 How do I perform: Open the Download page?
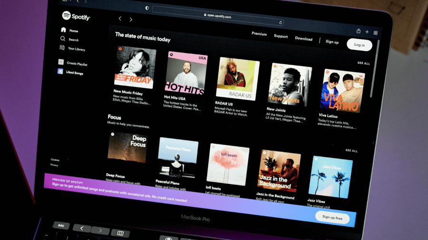[303, 38]
